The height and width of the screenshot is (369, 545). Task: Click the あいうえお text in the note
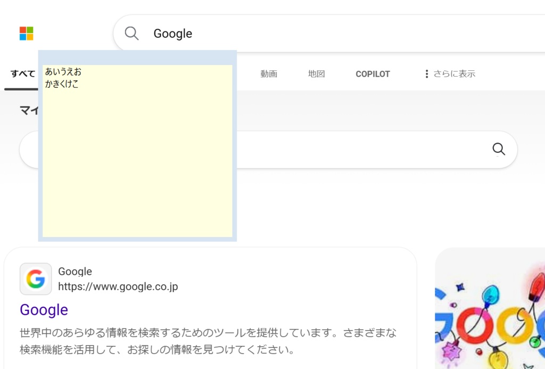click(x=63, y=72)
